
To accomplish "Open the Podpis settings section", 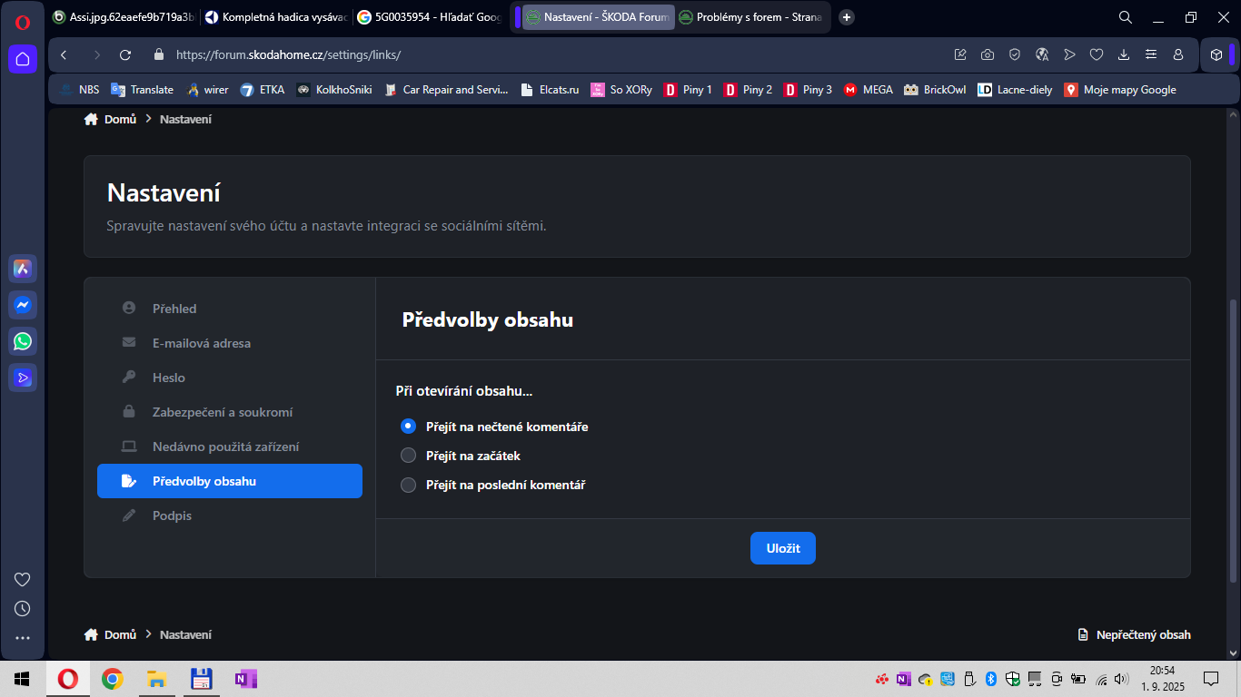I will click(230, 515).
